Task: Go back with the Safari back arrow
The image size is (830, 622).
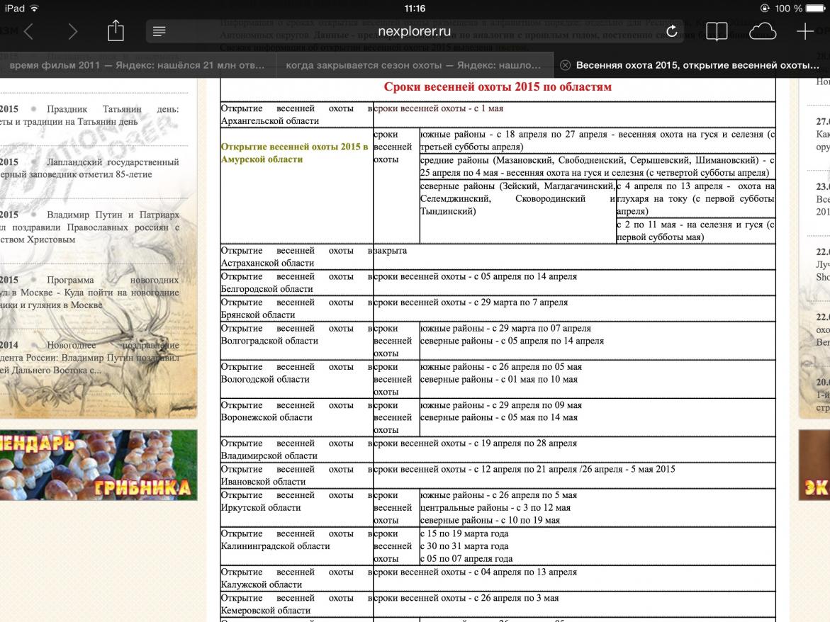Action: (29, 32)
